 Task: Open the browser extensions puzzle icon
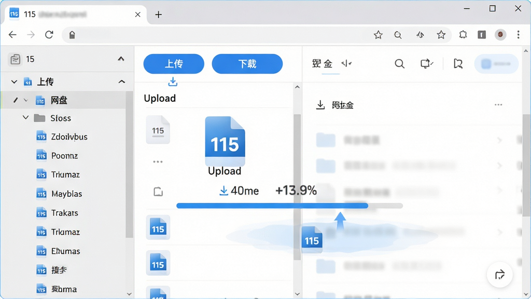point(463,35)
